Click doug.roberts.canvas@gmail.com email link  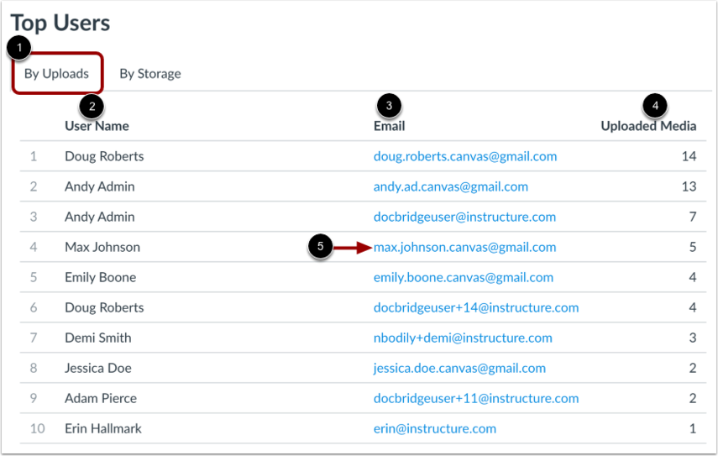point(465,156)
